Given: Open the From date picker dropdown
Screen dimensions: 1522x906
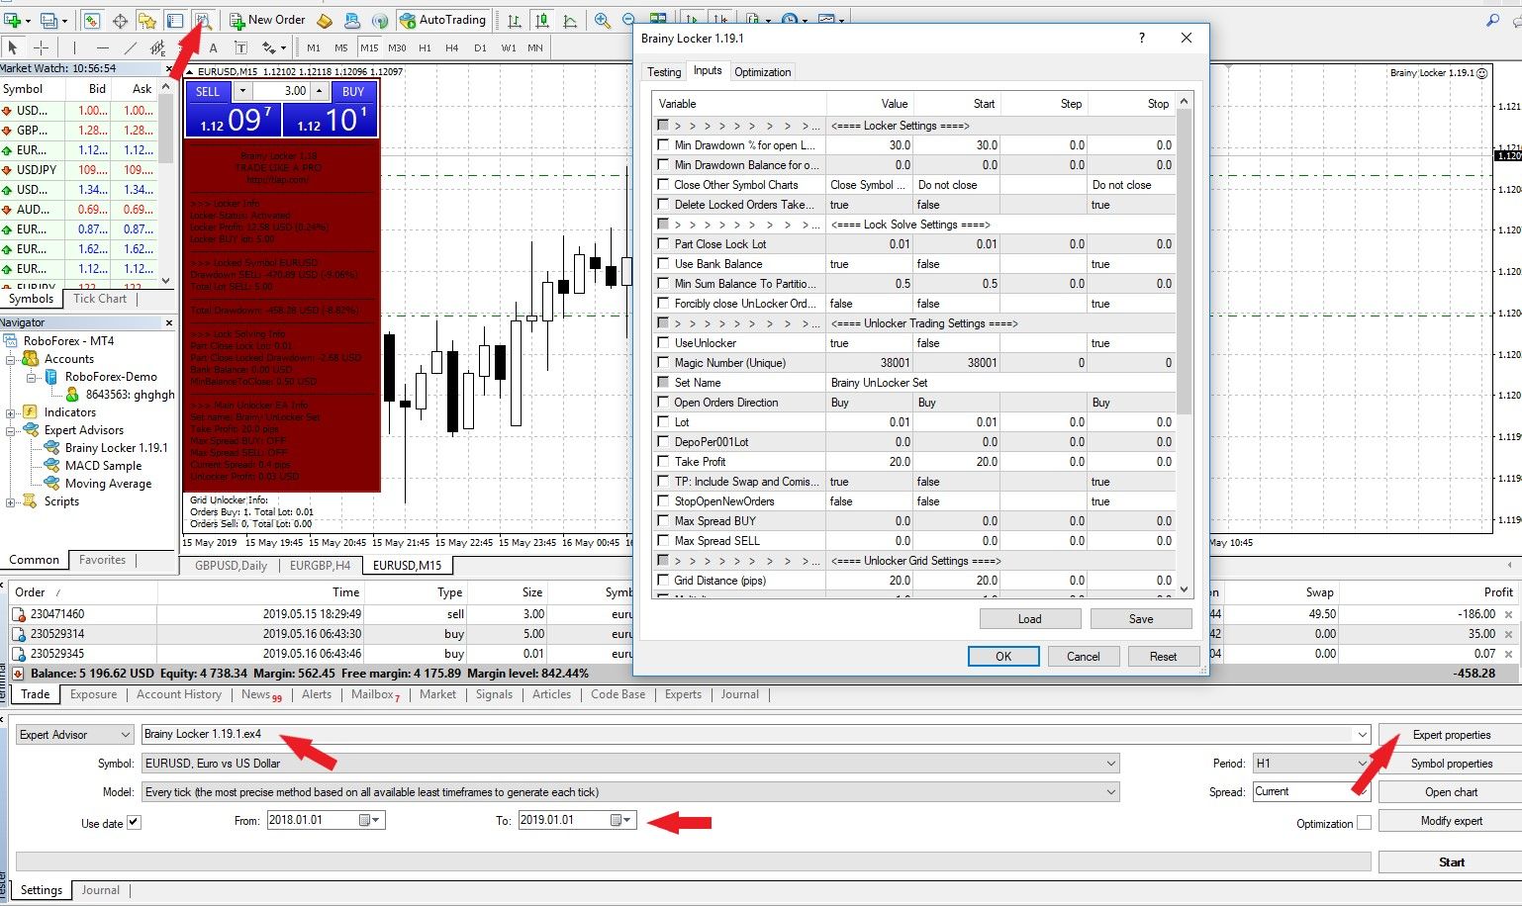Looking at the screenshot, I should [371, 821].
